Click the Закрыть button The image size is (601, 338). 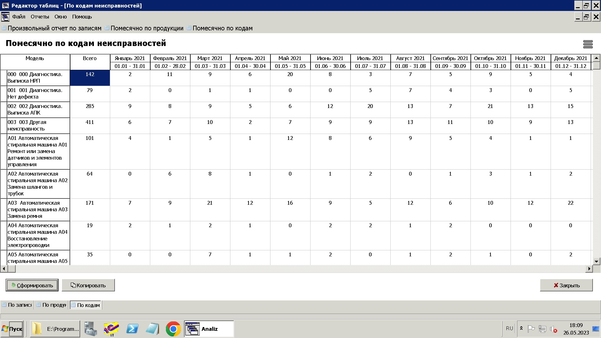566,285
